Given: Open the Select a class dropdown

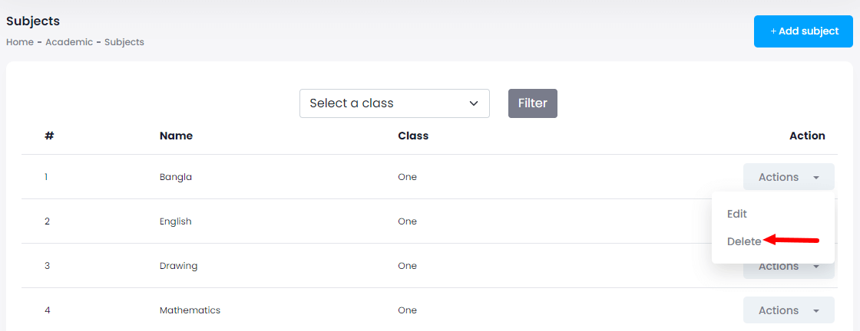Looking at the screenshot, I should [x=394, y=103].
